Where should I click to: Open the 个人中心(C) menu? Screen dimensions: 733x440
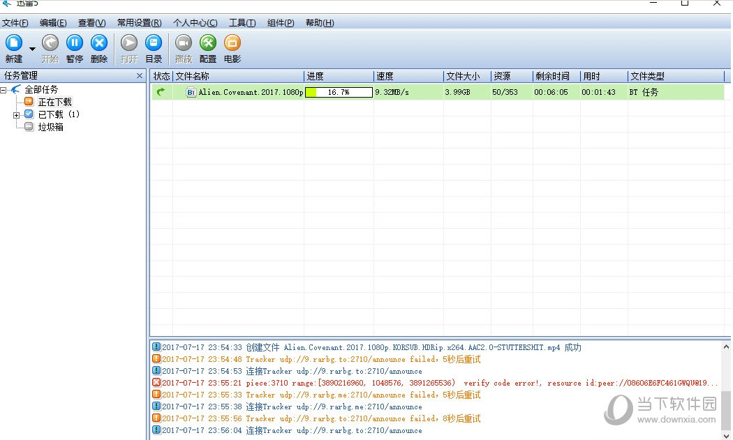[x=195, y=23]
